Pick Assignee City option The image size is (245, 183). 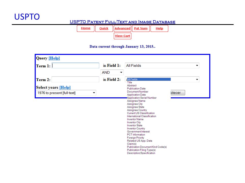(135, 104)
